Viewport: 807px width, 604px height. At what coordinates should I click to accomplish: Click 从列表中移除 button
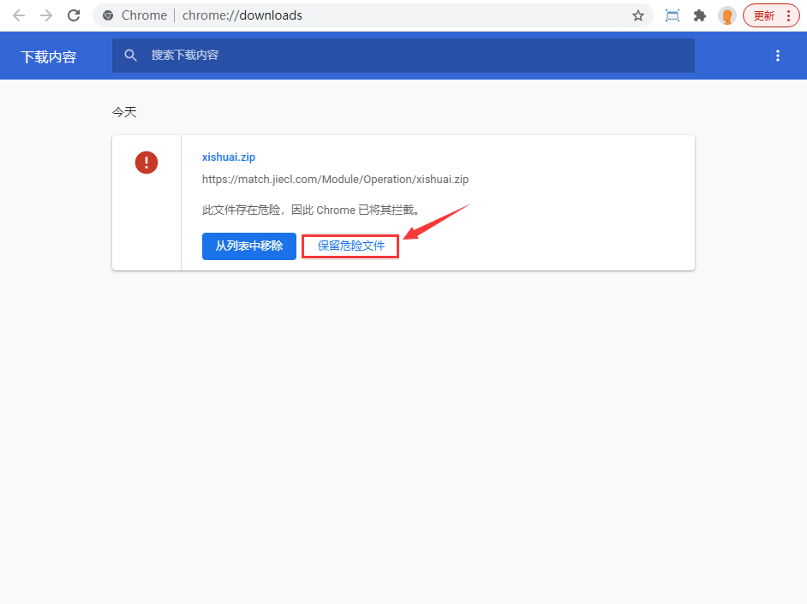(249, 246)
